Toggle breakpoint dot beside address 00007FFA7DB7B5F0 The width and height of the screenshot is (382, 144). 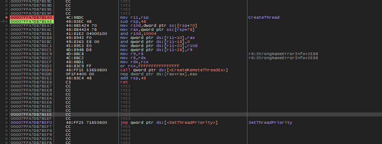[x=7, y=122]
